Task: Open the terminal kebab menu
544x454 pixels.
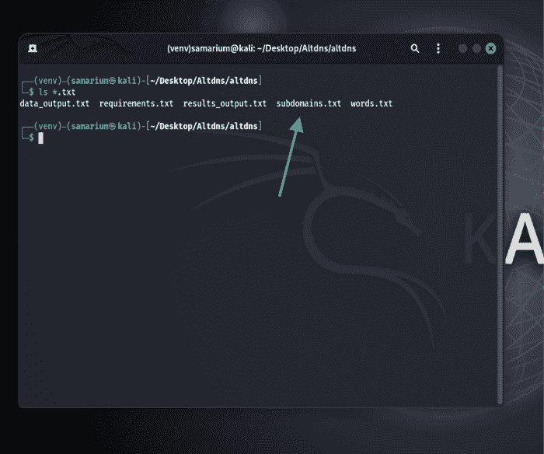Action: tap(438, 48)
